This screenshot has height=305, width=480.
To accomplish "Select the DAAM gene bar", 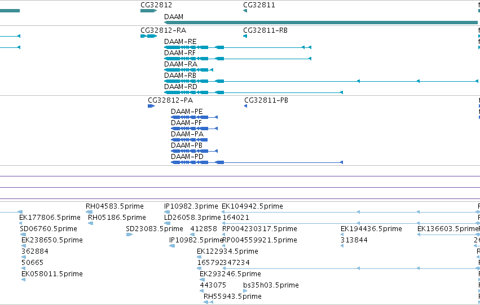I will 321,23.
